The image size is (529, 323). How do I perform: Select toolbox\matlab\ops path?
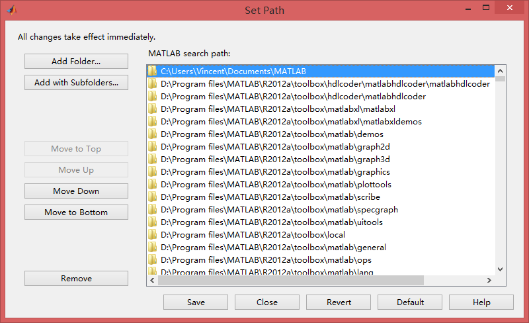321,260
